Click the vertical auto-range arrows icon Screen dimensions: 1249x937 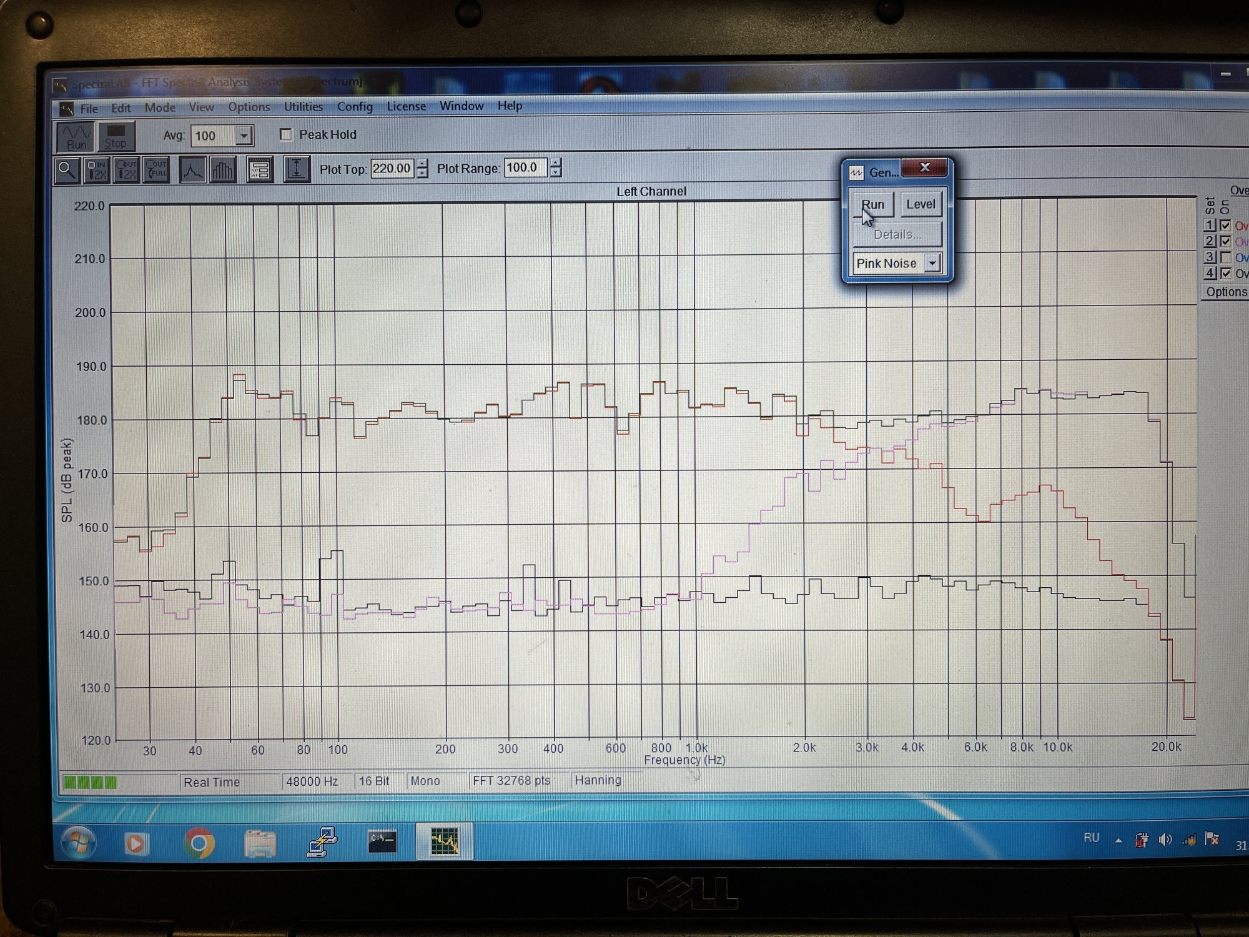[297, 169]
